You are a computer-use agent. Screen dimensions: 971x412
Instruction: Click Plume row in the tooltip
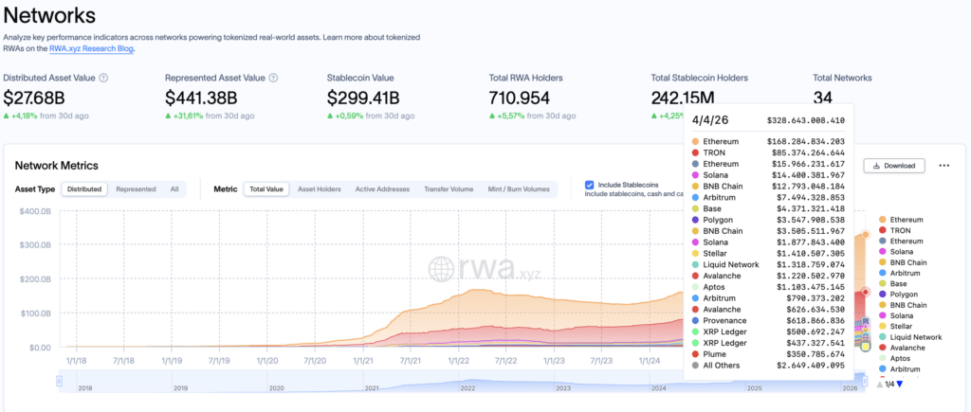click(x=768, y=354)
